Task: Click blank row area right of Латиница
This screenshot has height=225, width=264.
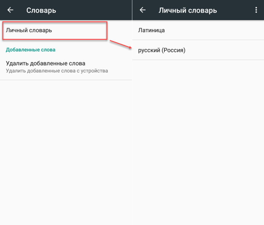Action: point(215,30)
